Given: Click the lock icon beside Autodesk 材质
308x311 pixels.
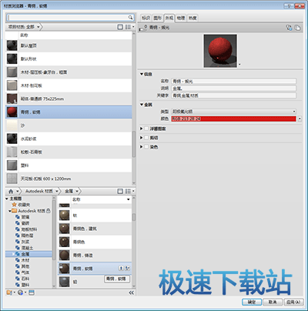Looking at the screenshot, I should (49, 211).
